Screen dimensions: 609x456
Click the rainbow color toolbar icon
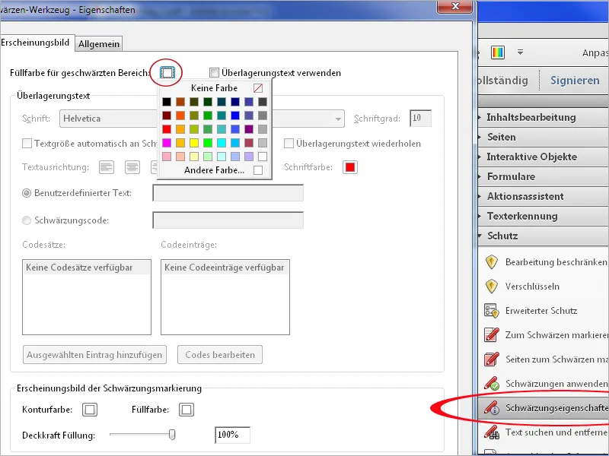point(498,52)
